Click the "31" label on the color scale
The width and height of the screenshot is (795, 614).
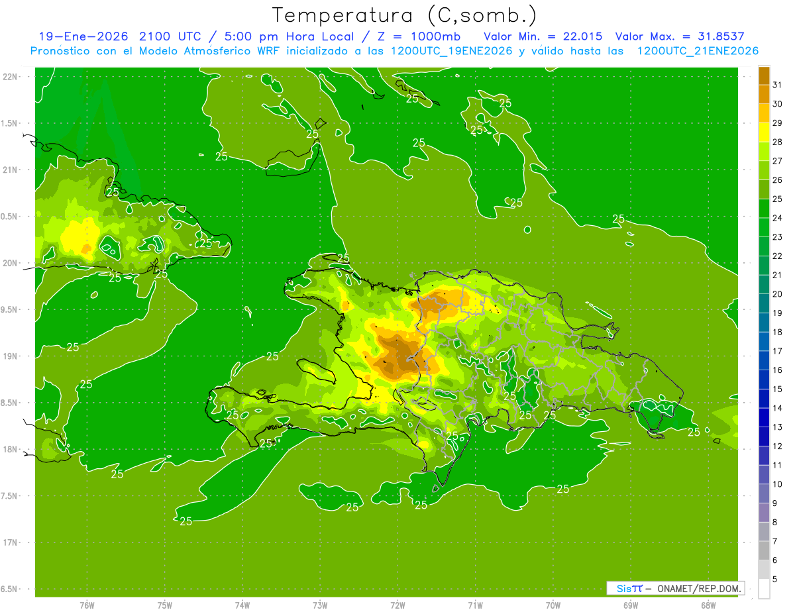click(x=778, y=85)
